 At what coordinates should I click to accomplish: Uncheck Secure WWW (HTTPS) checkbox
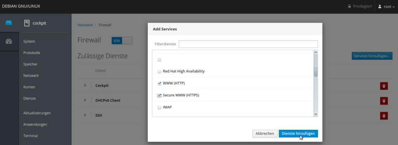159,95
